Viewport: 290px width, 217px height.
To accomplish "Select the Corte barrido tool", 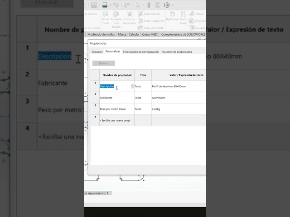I will [149, 14].
